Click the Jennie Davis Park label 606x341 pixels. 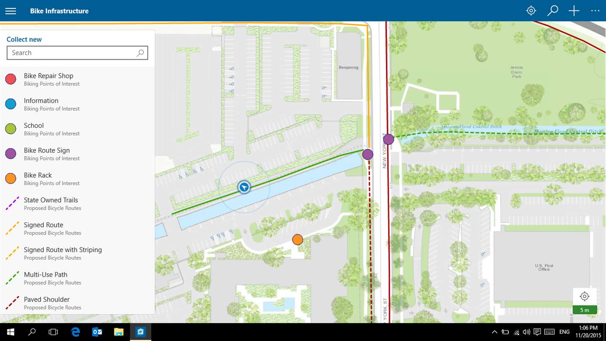tap(516, 72)
